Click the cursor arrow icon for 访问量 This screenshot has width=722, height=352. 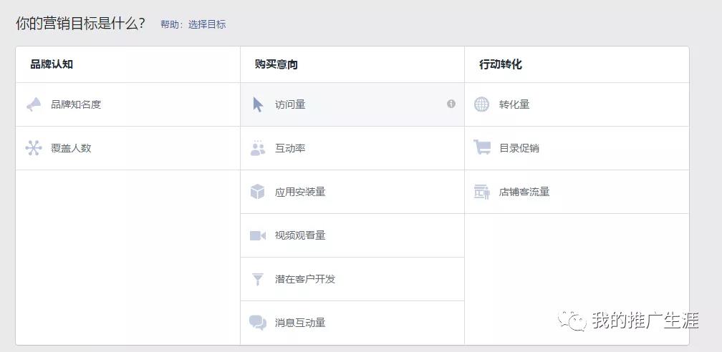click(258, 104)
